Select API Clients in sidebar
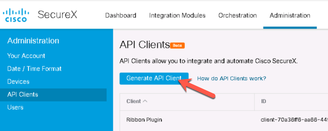This screenshot has width=328, height=131. [53, 95]
